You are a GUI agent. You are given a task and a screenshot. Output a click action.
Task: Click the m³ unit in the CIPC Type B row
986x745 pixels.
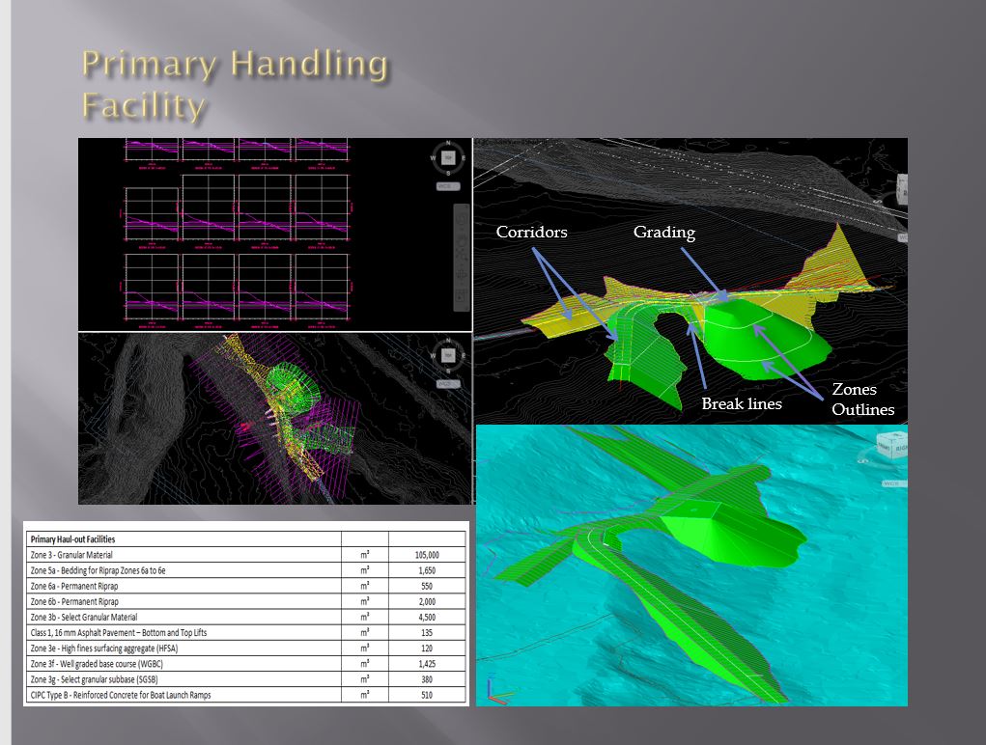coord(365,696)
